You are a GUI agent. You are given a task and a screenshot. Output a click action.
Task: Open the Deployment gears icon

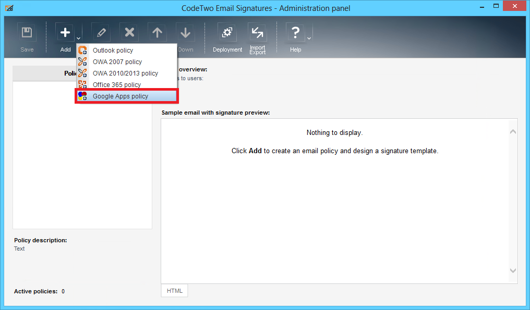tap(227, 32)
